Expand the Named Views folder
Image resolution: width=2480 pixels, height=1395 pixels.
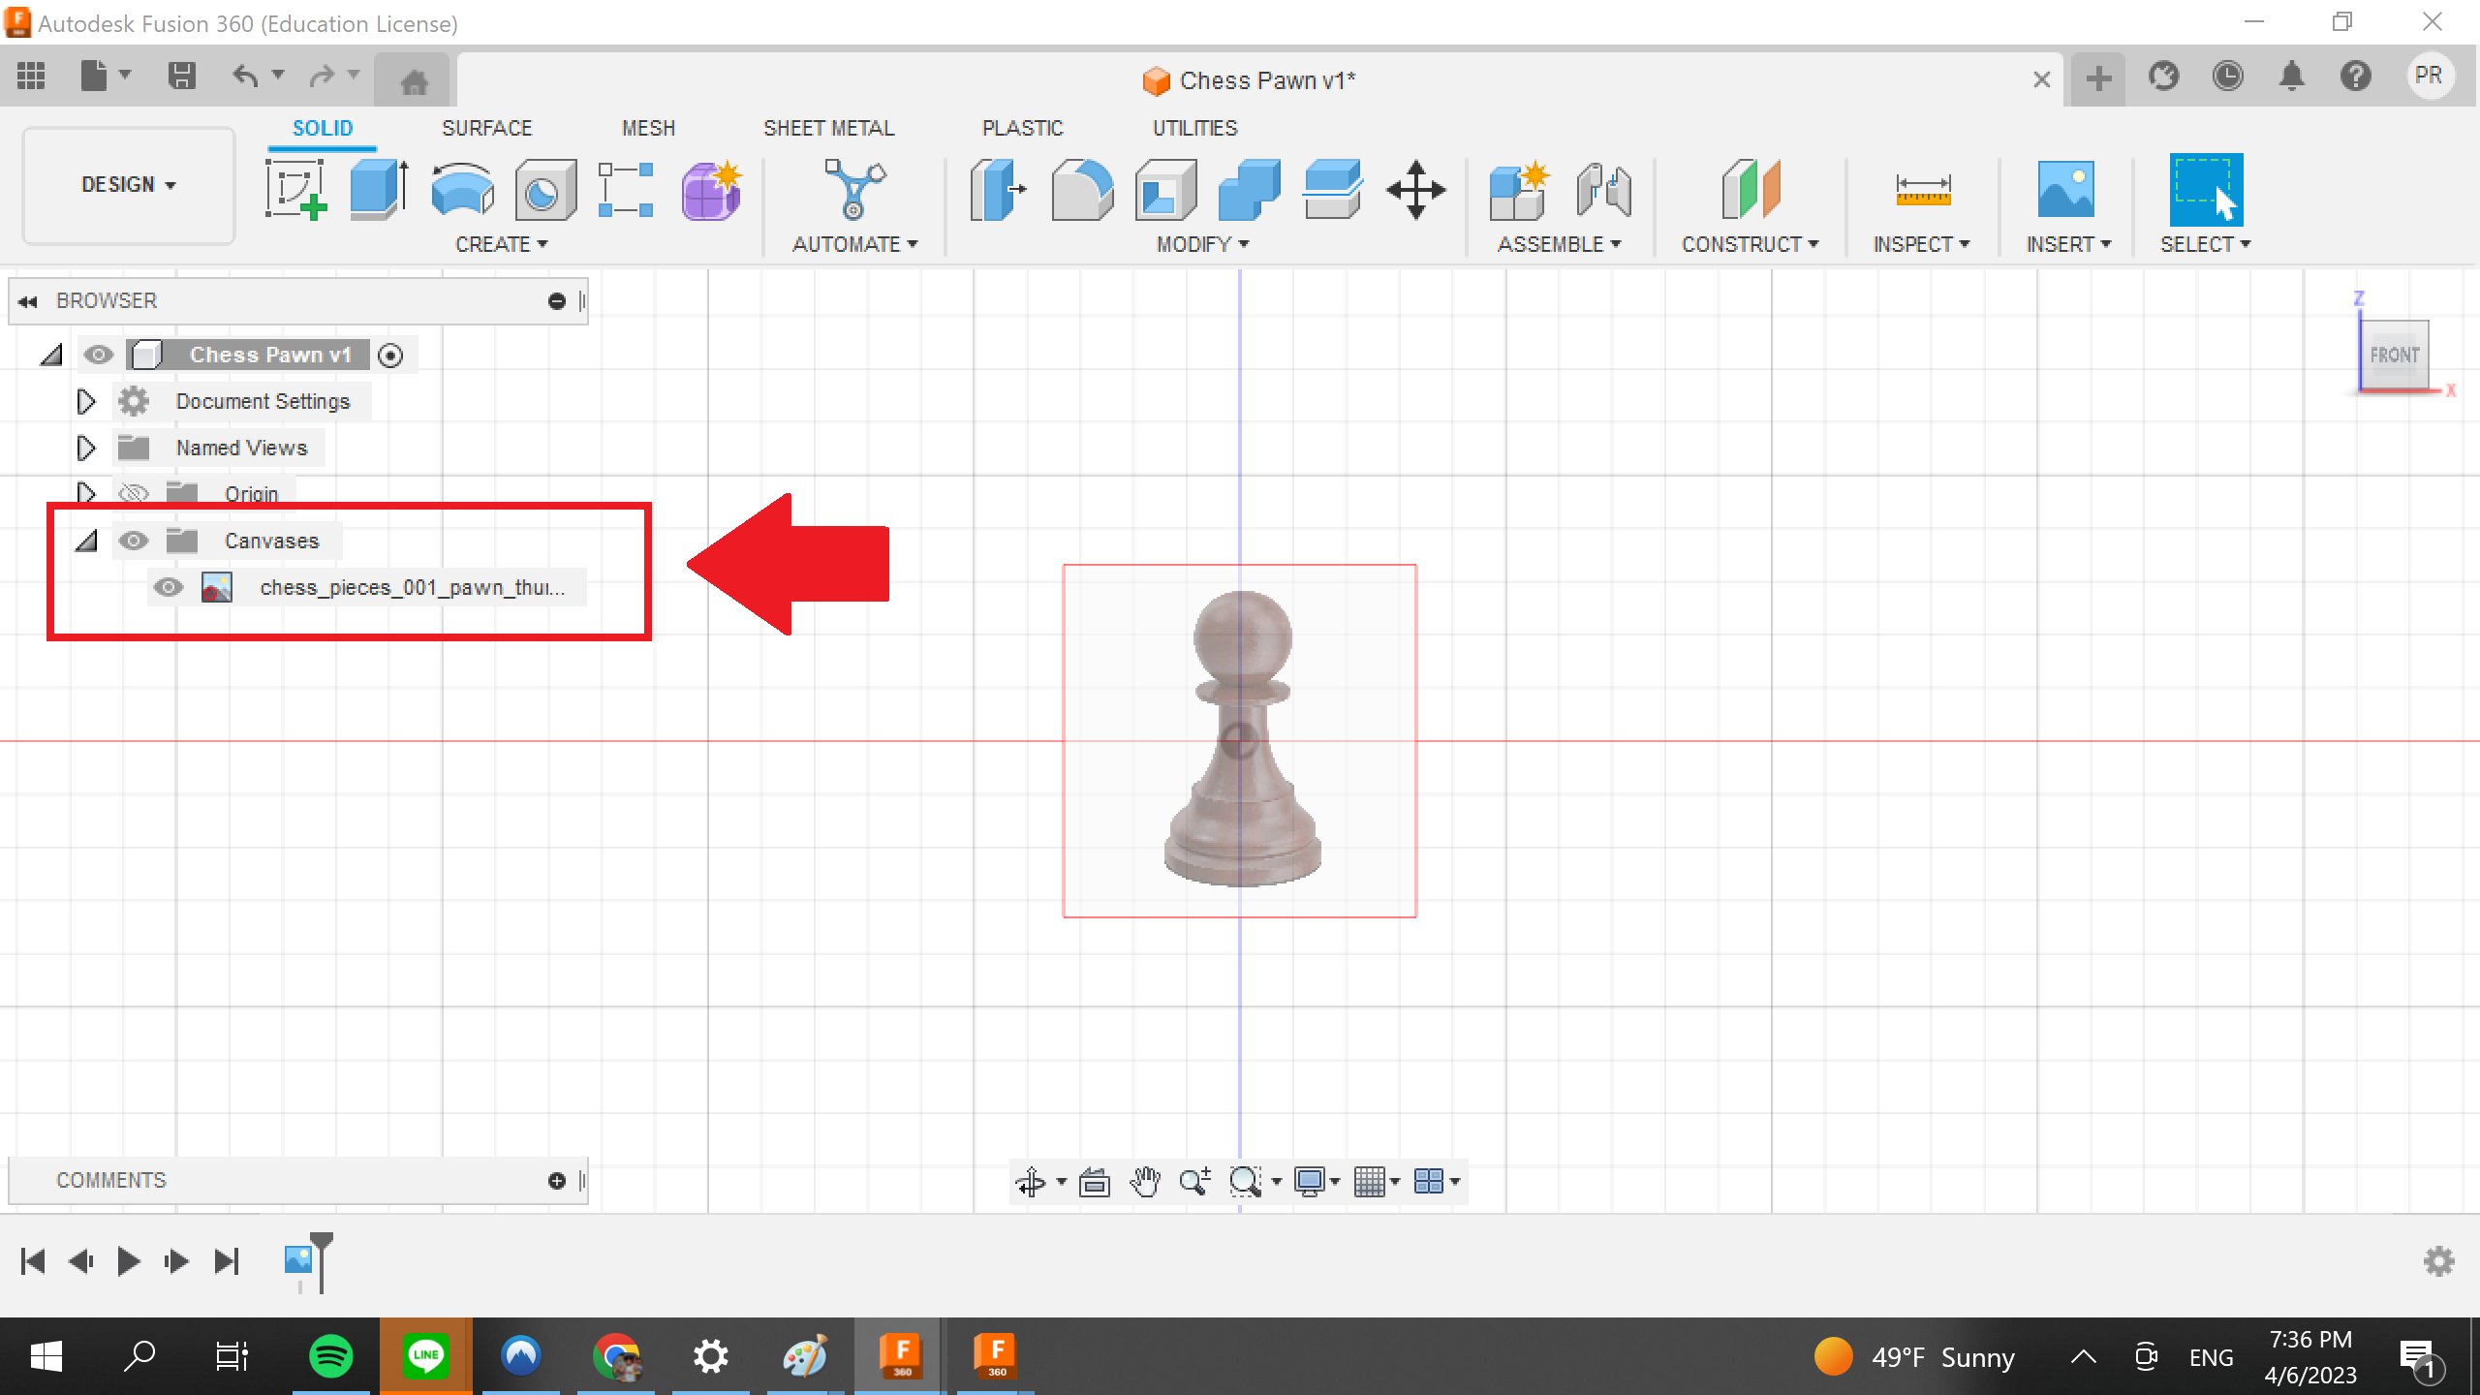click(x=85, y=448)
